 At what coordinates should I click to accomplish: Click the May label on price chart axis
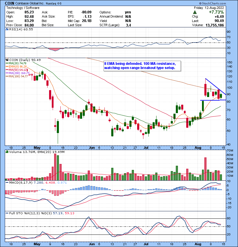click(37, 148)
